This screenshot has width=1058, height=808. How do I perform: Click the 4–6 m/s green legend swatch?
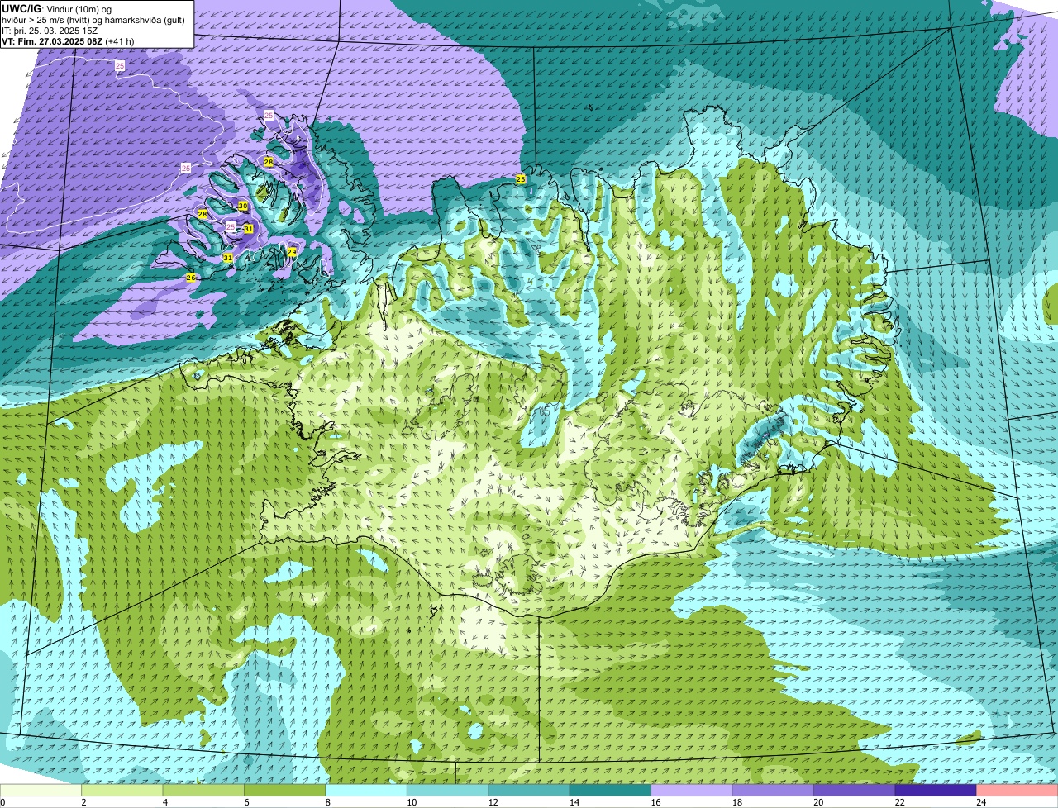[x=204, y=790]
